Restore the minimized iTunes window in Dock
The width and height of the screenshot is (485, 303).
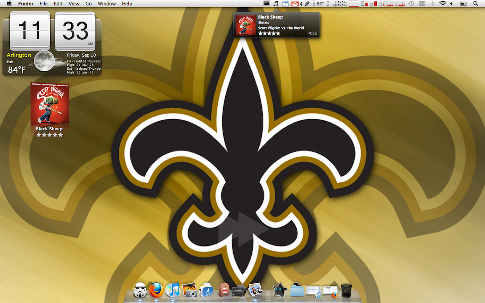click(x=313, y=291)
